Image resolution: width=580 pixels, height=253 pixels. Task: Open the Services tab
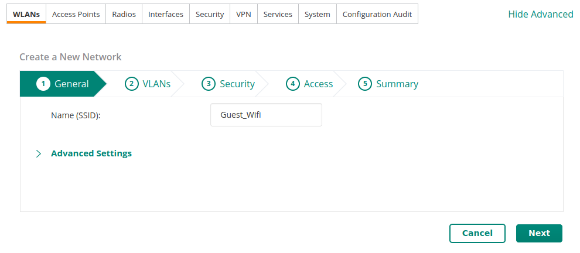point(278,14)
